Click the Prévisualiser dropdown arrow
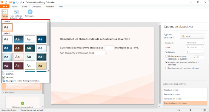The height and width of the screenshot is (112, 209). (30, 18)
